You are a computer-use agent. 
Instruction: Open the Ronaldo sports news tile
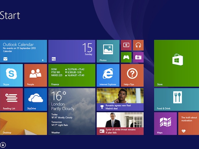click(120, 99)
